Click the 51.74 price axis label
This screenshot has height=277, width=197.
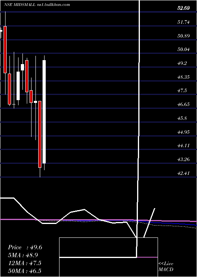pyautogui.click(x=184, y=22)
